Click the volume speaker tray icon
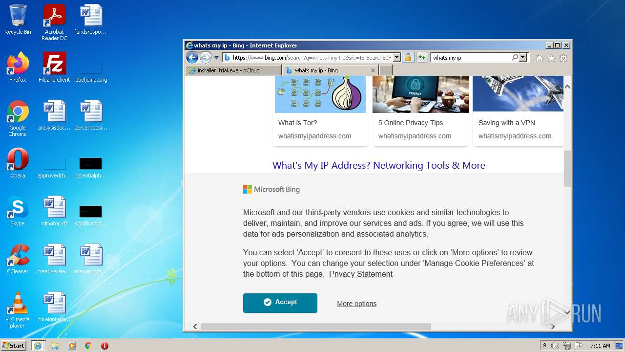625x352 pixels. [x=555, y=346]
